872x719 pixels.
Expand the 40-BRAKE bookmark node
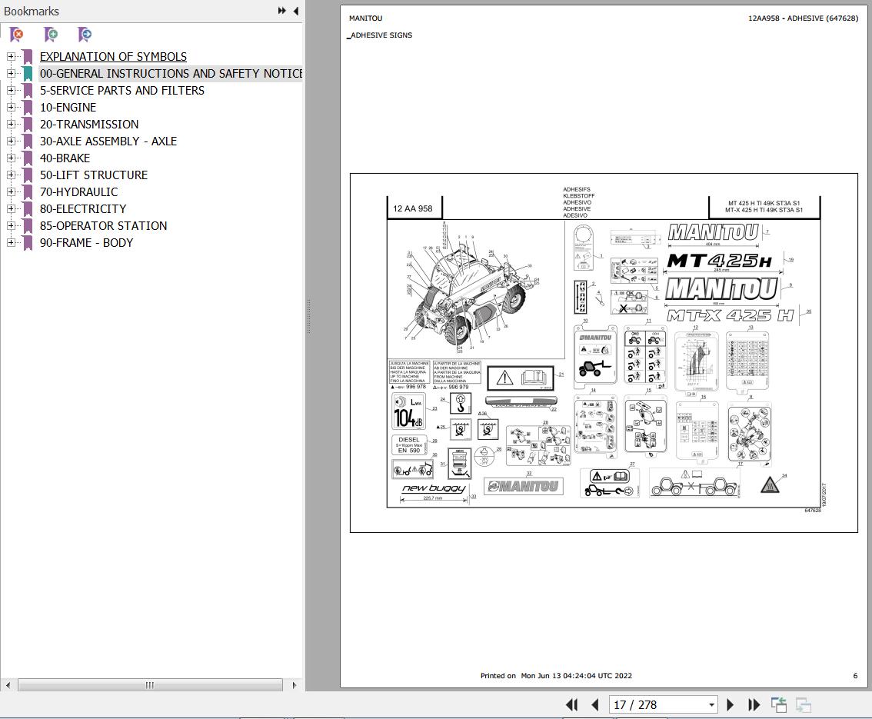coord(11,158)
